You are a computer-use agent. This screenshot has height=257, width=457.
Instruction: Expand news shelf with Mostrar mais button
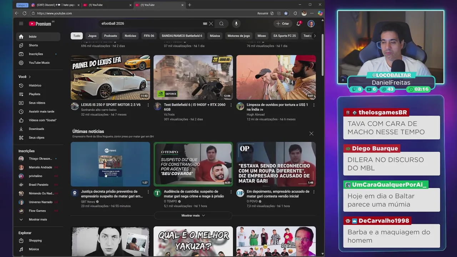pos(193,216)
